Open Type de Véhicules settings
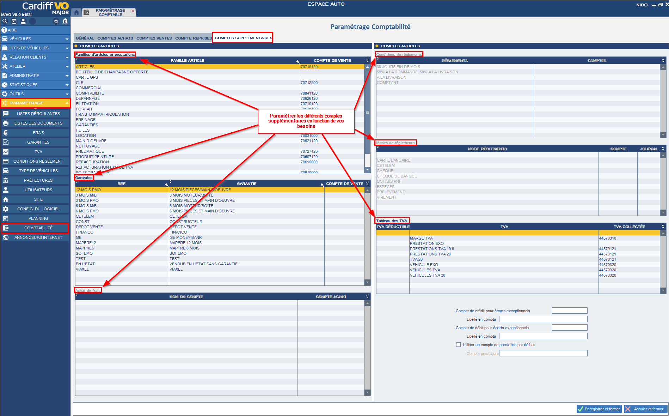The image size is (669, 416). (x=35, y=171)
